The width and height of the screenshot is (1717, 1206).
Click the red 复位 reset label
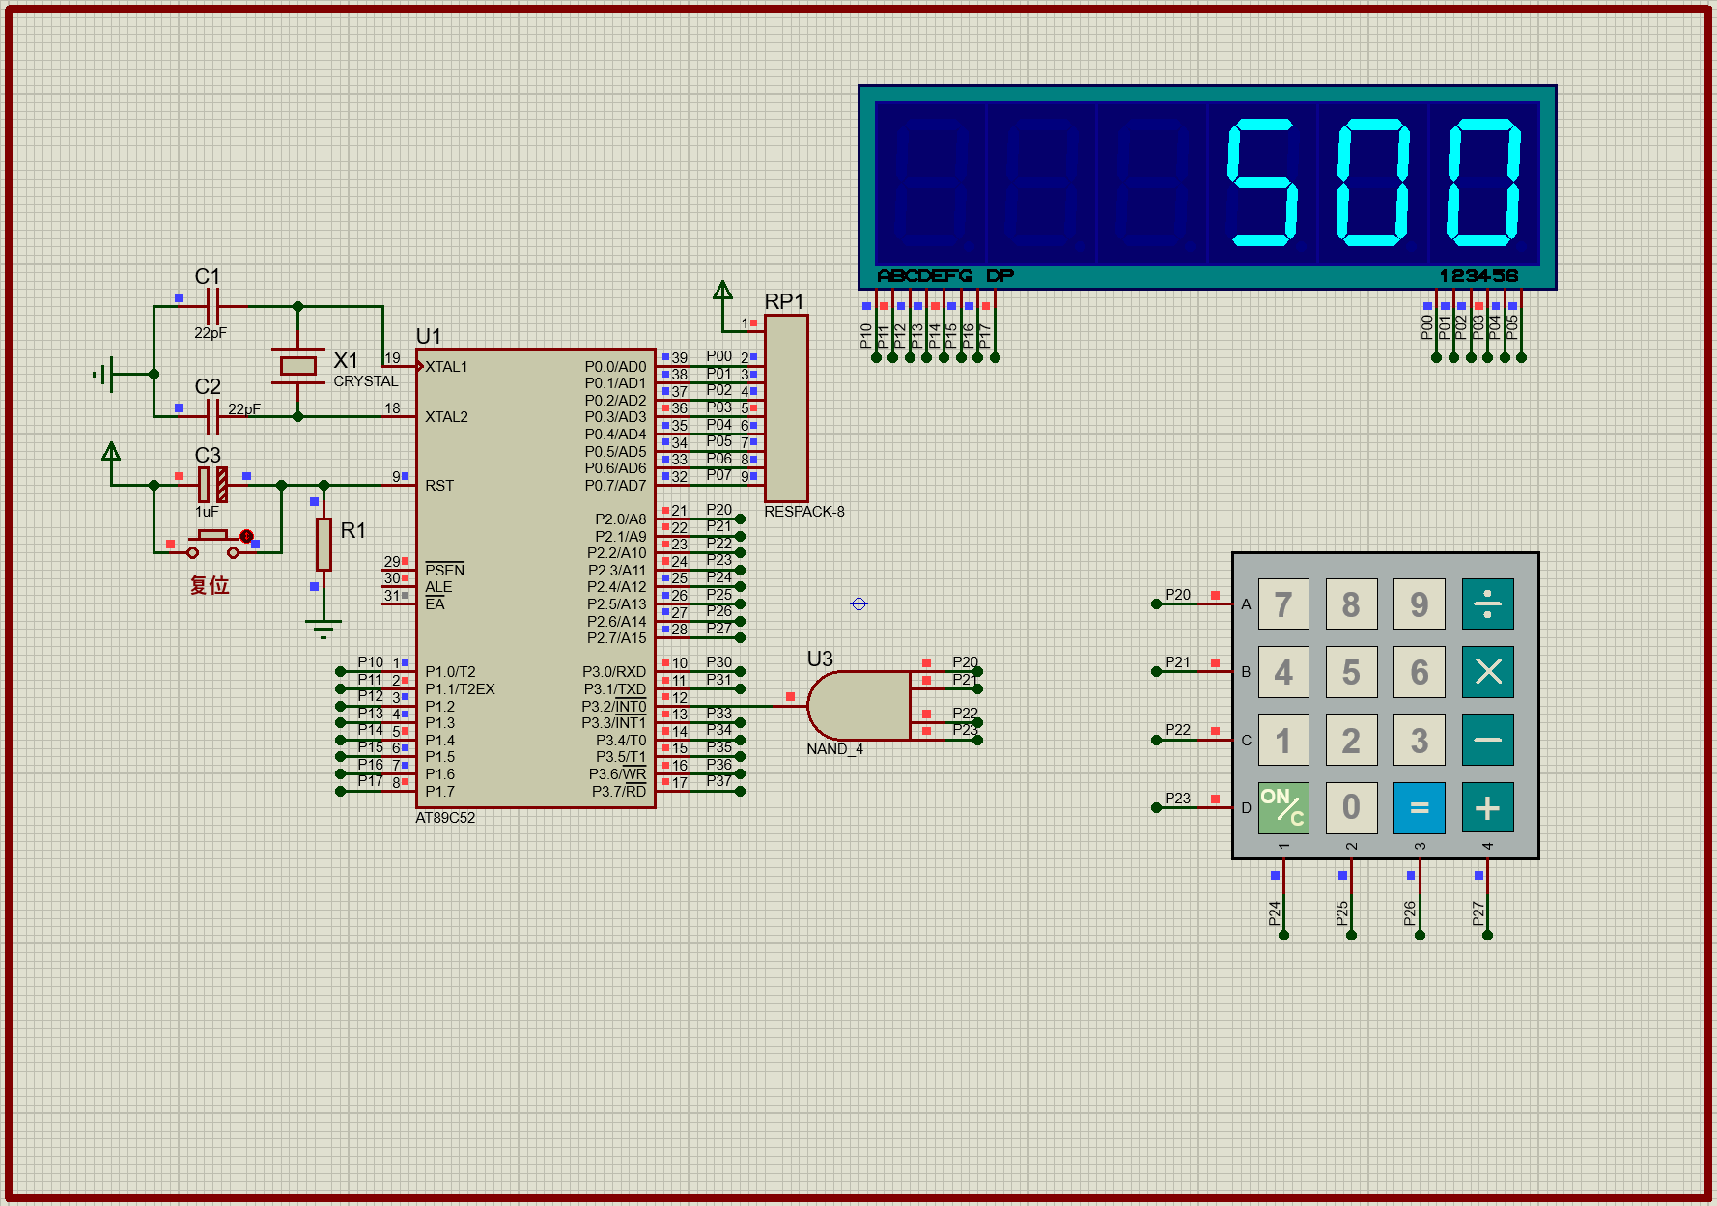(x=210, y=585)
